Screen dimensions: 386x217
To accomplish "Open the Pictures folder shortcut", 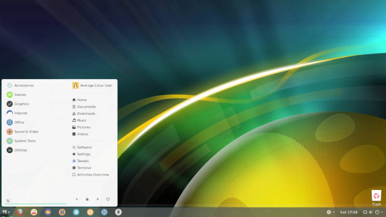I will (x=81, y=127).
